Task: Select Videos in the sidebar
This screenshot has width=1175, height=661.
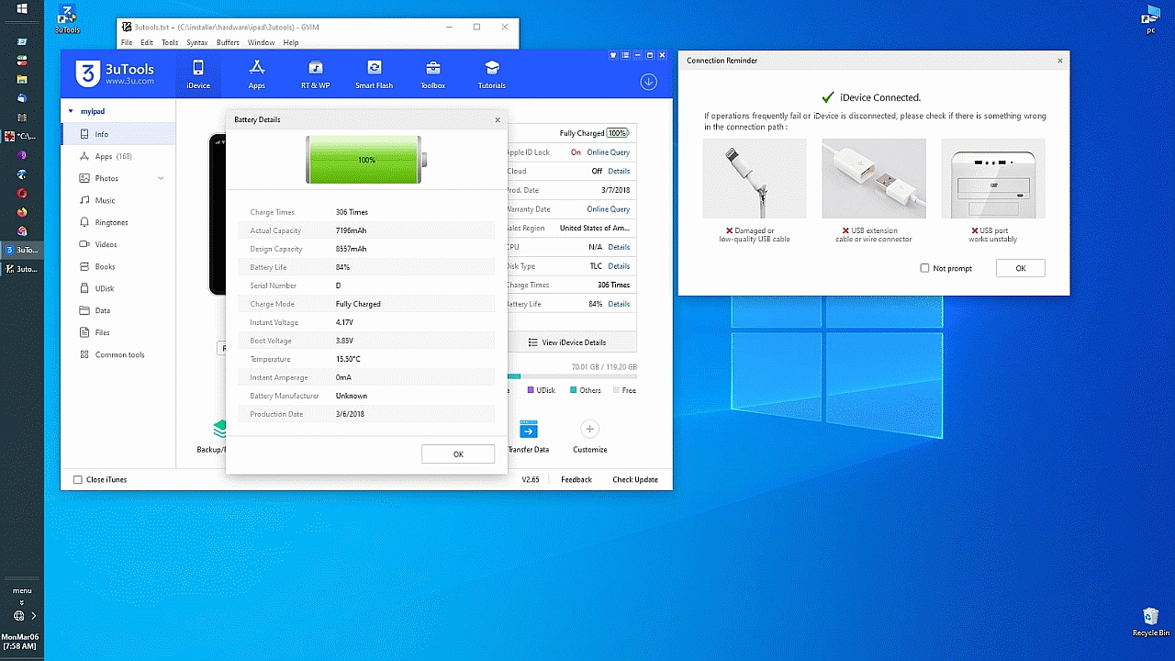Action: pyautogui.click(x=117, y=244)
